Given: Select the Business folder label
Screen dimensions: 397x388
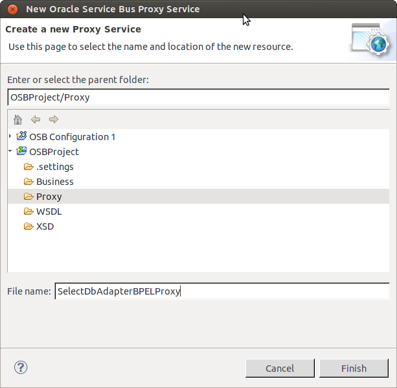Looking at the screenshot, I should (55, 182).
